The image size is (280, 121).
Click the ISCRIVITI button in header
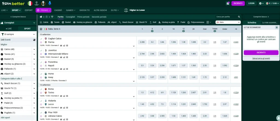coord(238,3)
